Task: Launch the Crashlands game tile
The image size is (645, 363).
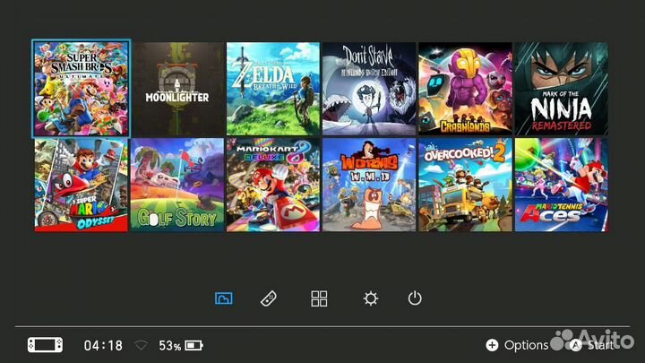Action: coord(465,89)
